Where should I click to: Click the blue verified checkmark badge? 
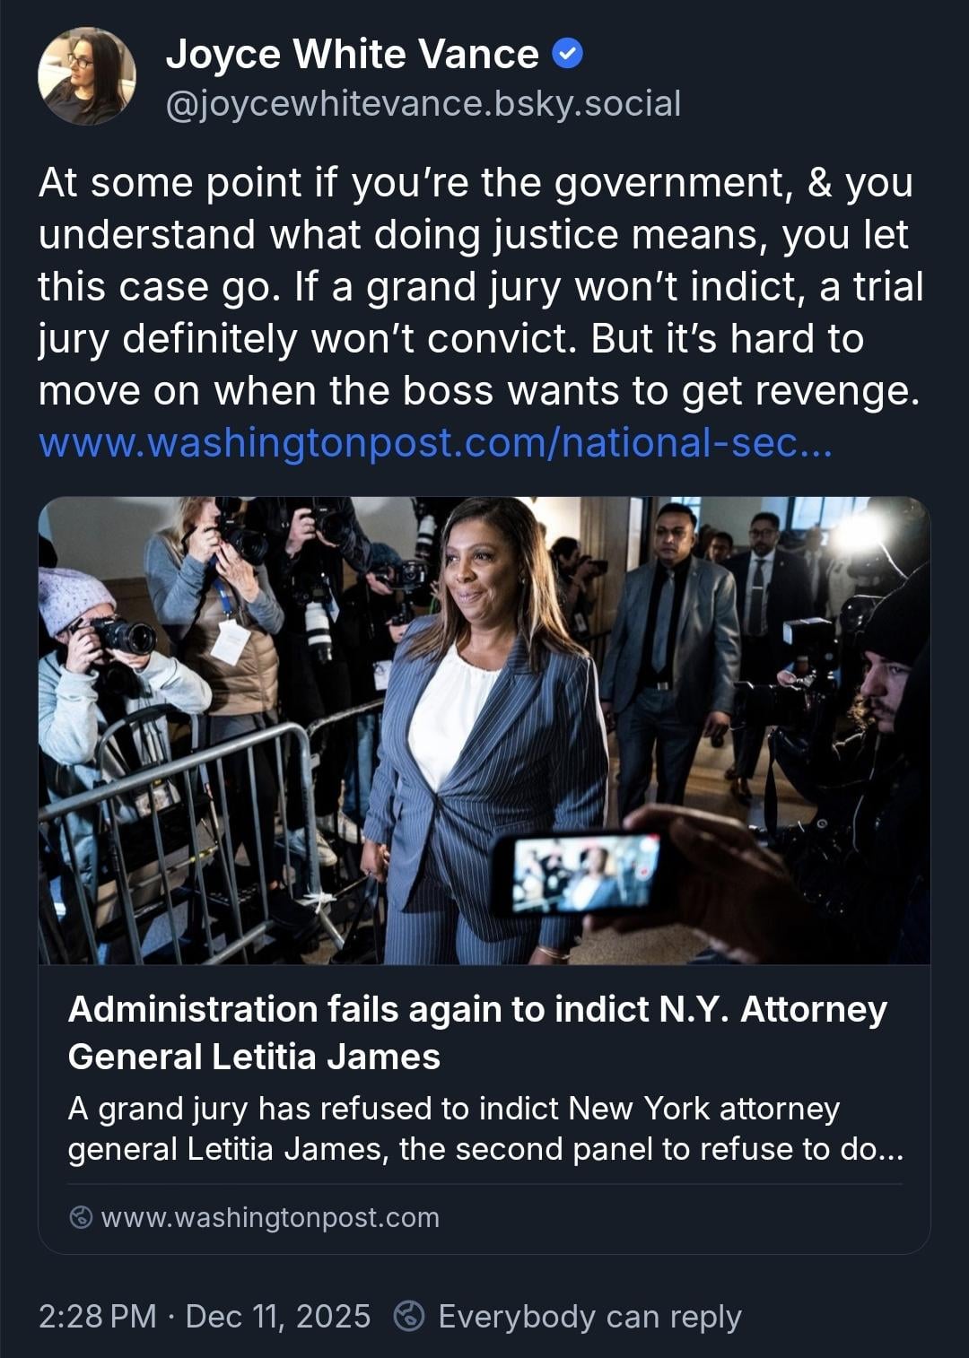coord(566,55)
